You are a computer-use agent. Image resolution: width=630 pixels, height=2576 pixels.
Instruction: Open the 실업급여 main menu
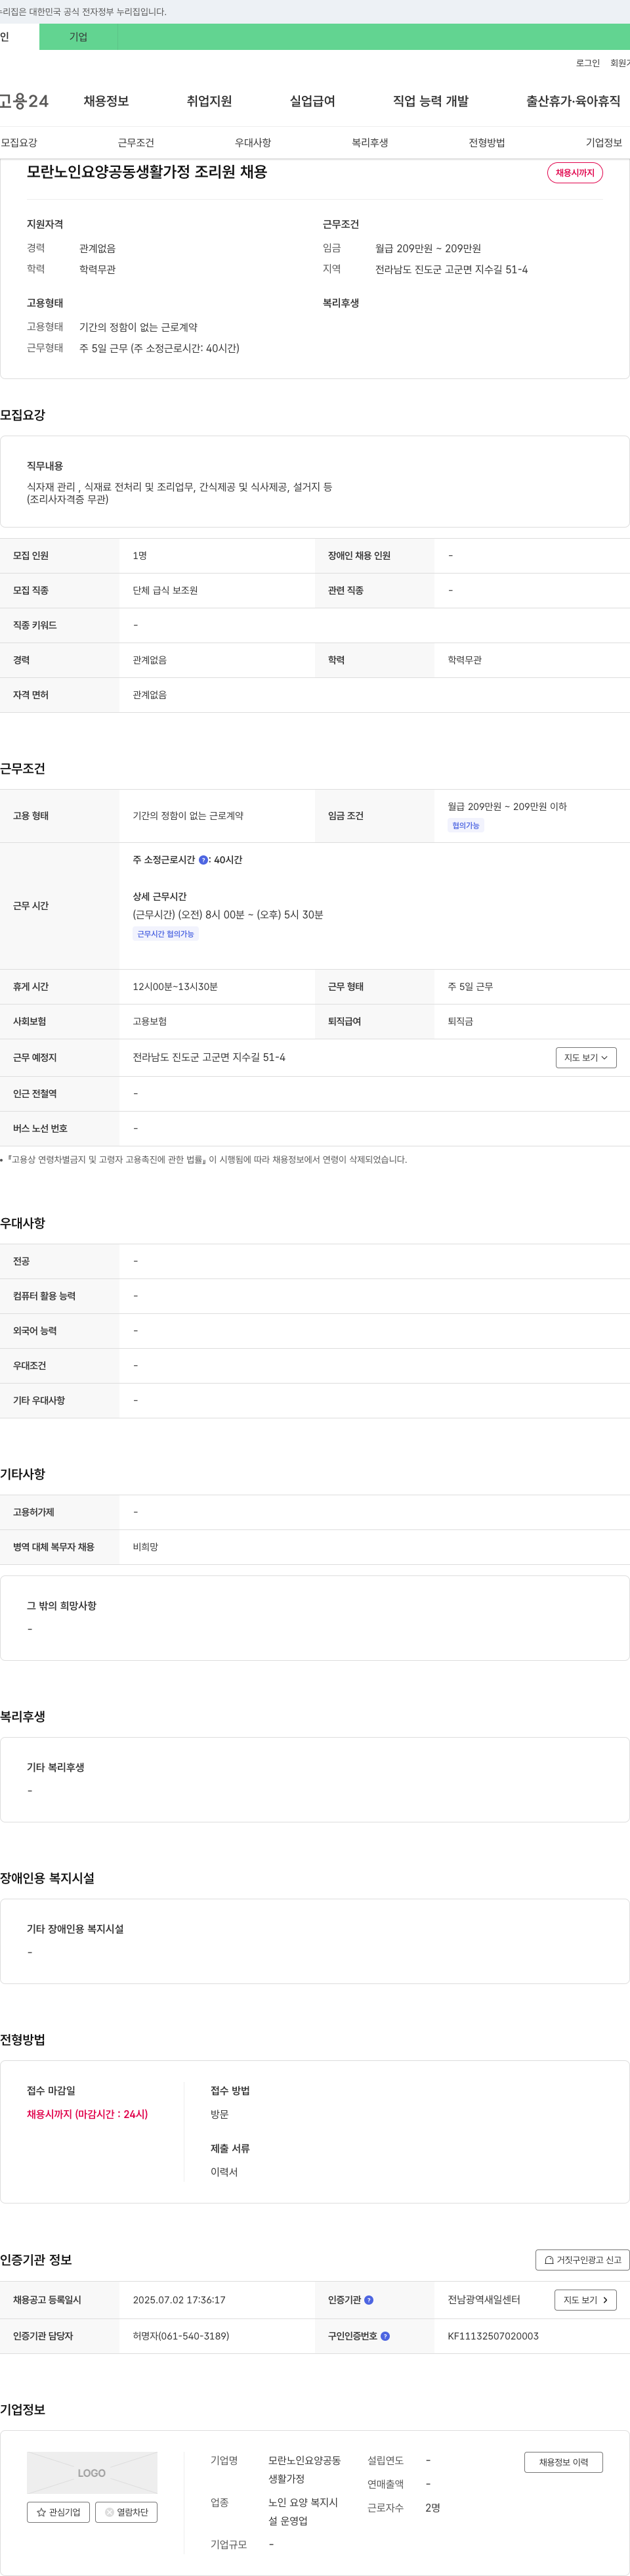[x=312, y=101]
